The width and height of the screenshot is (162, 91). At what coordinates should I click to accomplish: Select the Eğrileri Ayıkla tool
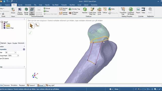(x=26, y=11)
